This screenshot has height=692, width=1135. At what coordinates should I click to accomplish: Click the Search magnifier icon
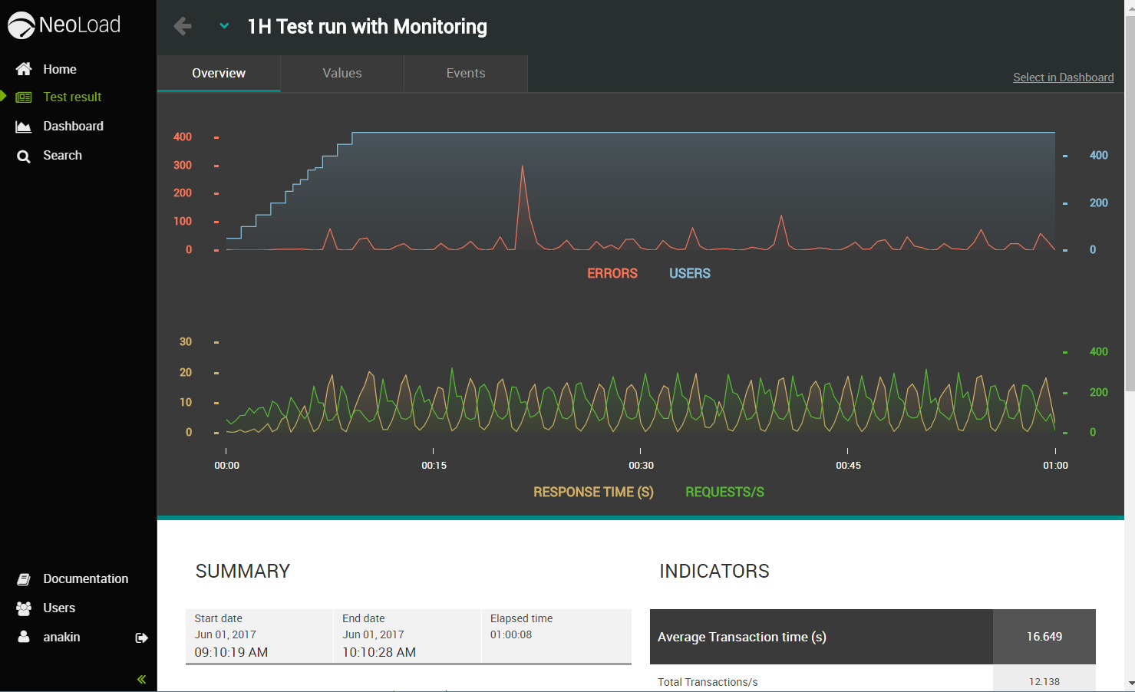click(24, 156)
